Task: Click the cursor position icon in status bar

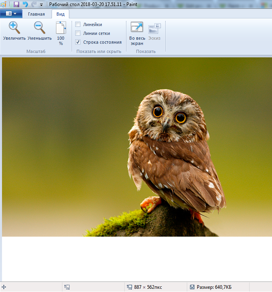Action: coord(4,287)
